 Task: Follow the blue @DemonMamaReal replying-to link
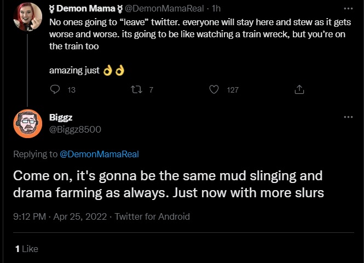click(x=100, y=154)
